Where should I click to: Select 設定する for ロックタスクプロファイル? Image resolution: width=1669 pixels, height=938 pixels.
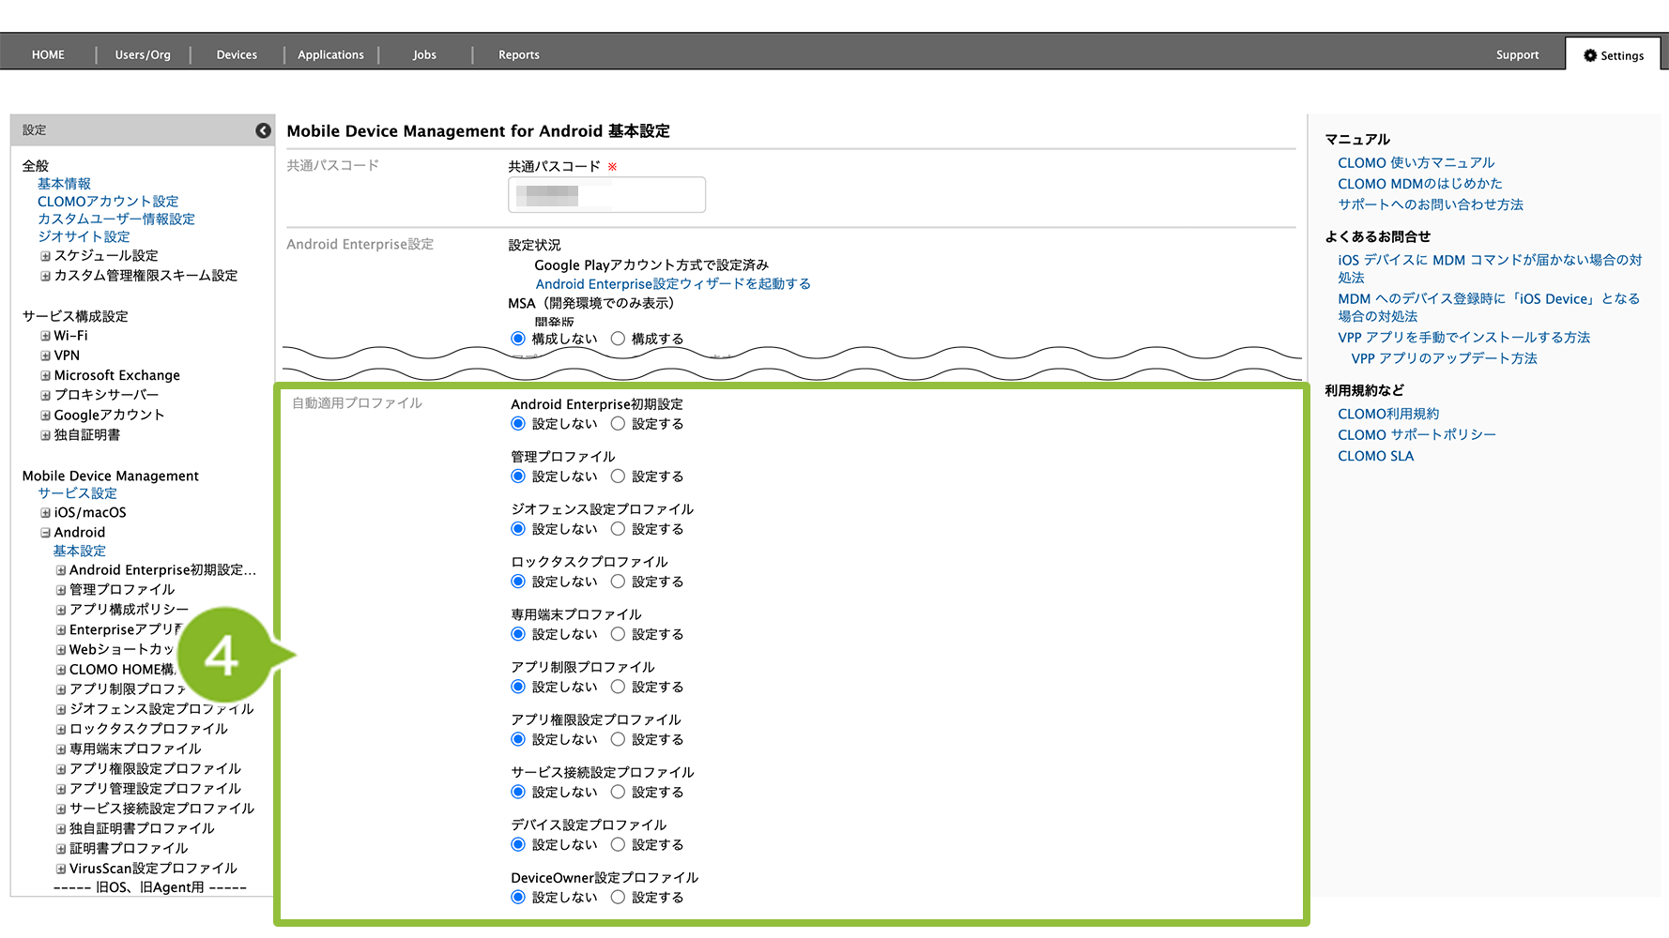coord(618,582)
